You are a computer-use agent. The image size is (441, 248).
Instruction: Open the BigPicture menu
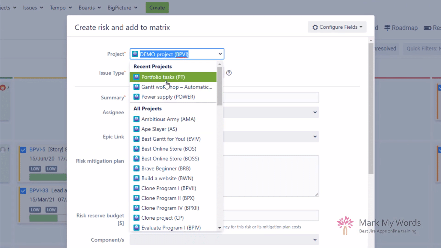pos(122,8)
